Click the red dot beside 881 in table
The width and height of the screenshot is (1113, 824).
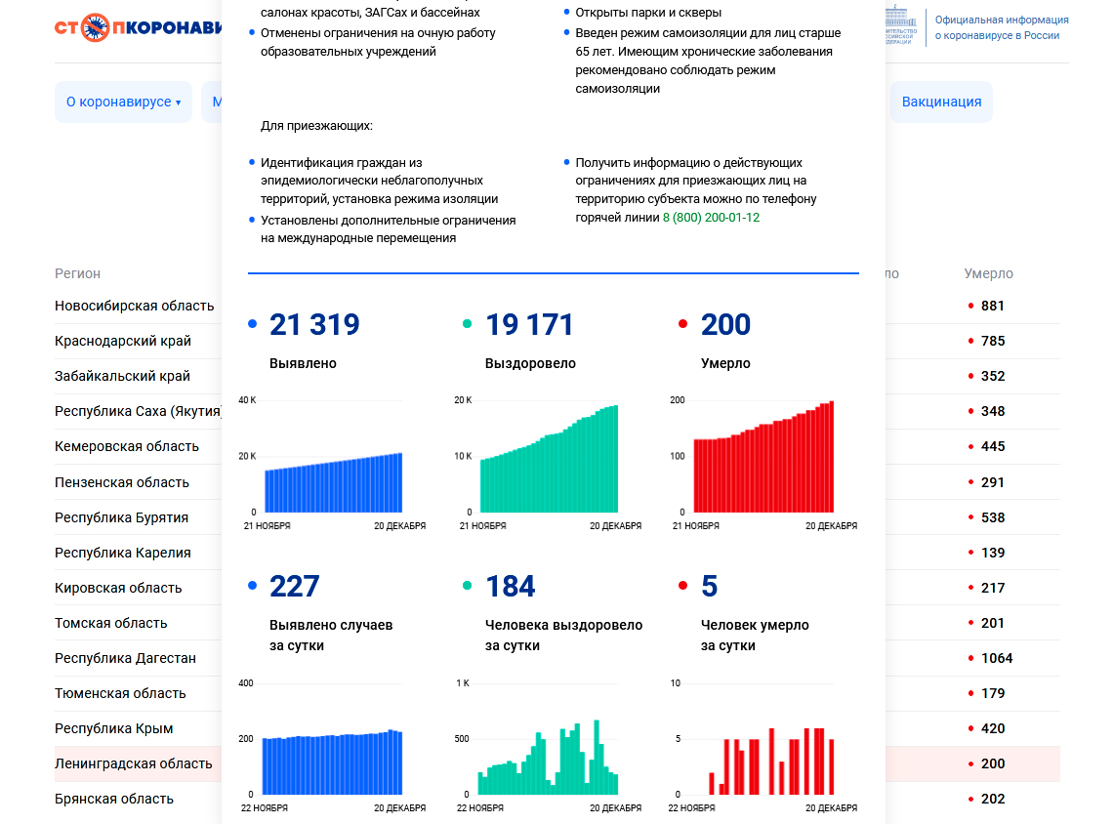[x=970, y=307]
